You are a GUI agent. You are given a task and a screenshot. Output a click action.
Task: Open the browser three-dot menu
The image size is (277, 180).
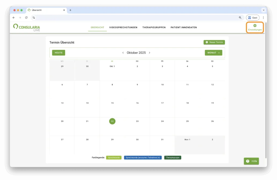263,18
